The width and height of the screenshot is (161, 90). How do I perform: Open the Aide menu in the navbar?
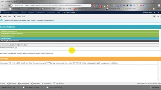click(x=59, y=12)
